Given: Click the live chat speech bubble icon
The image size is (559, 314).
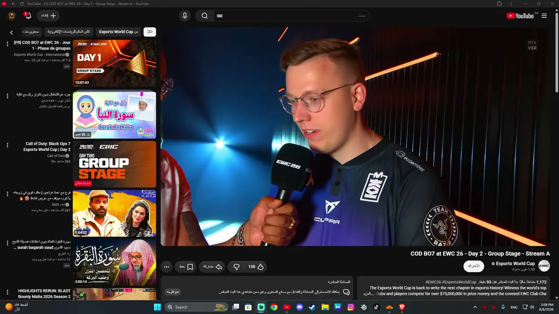Looking at the screenshot, I should [x=346, y=292].
